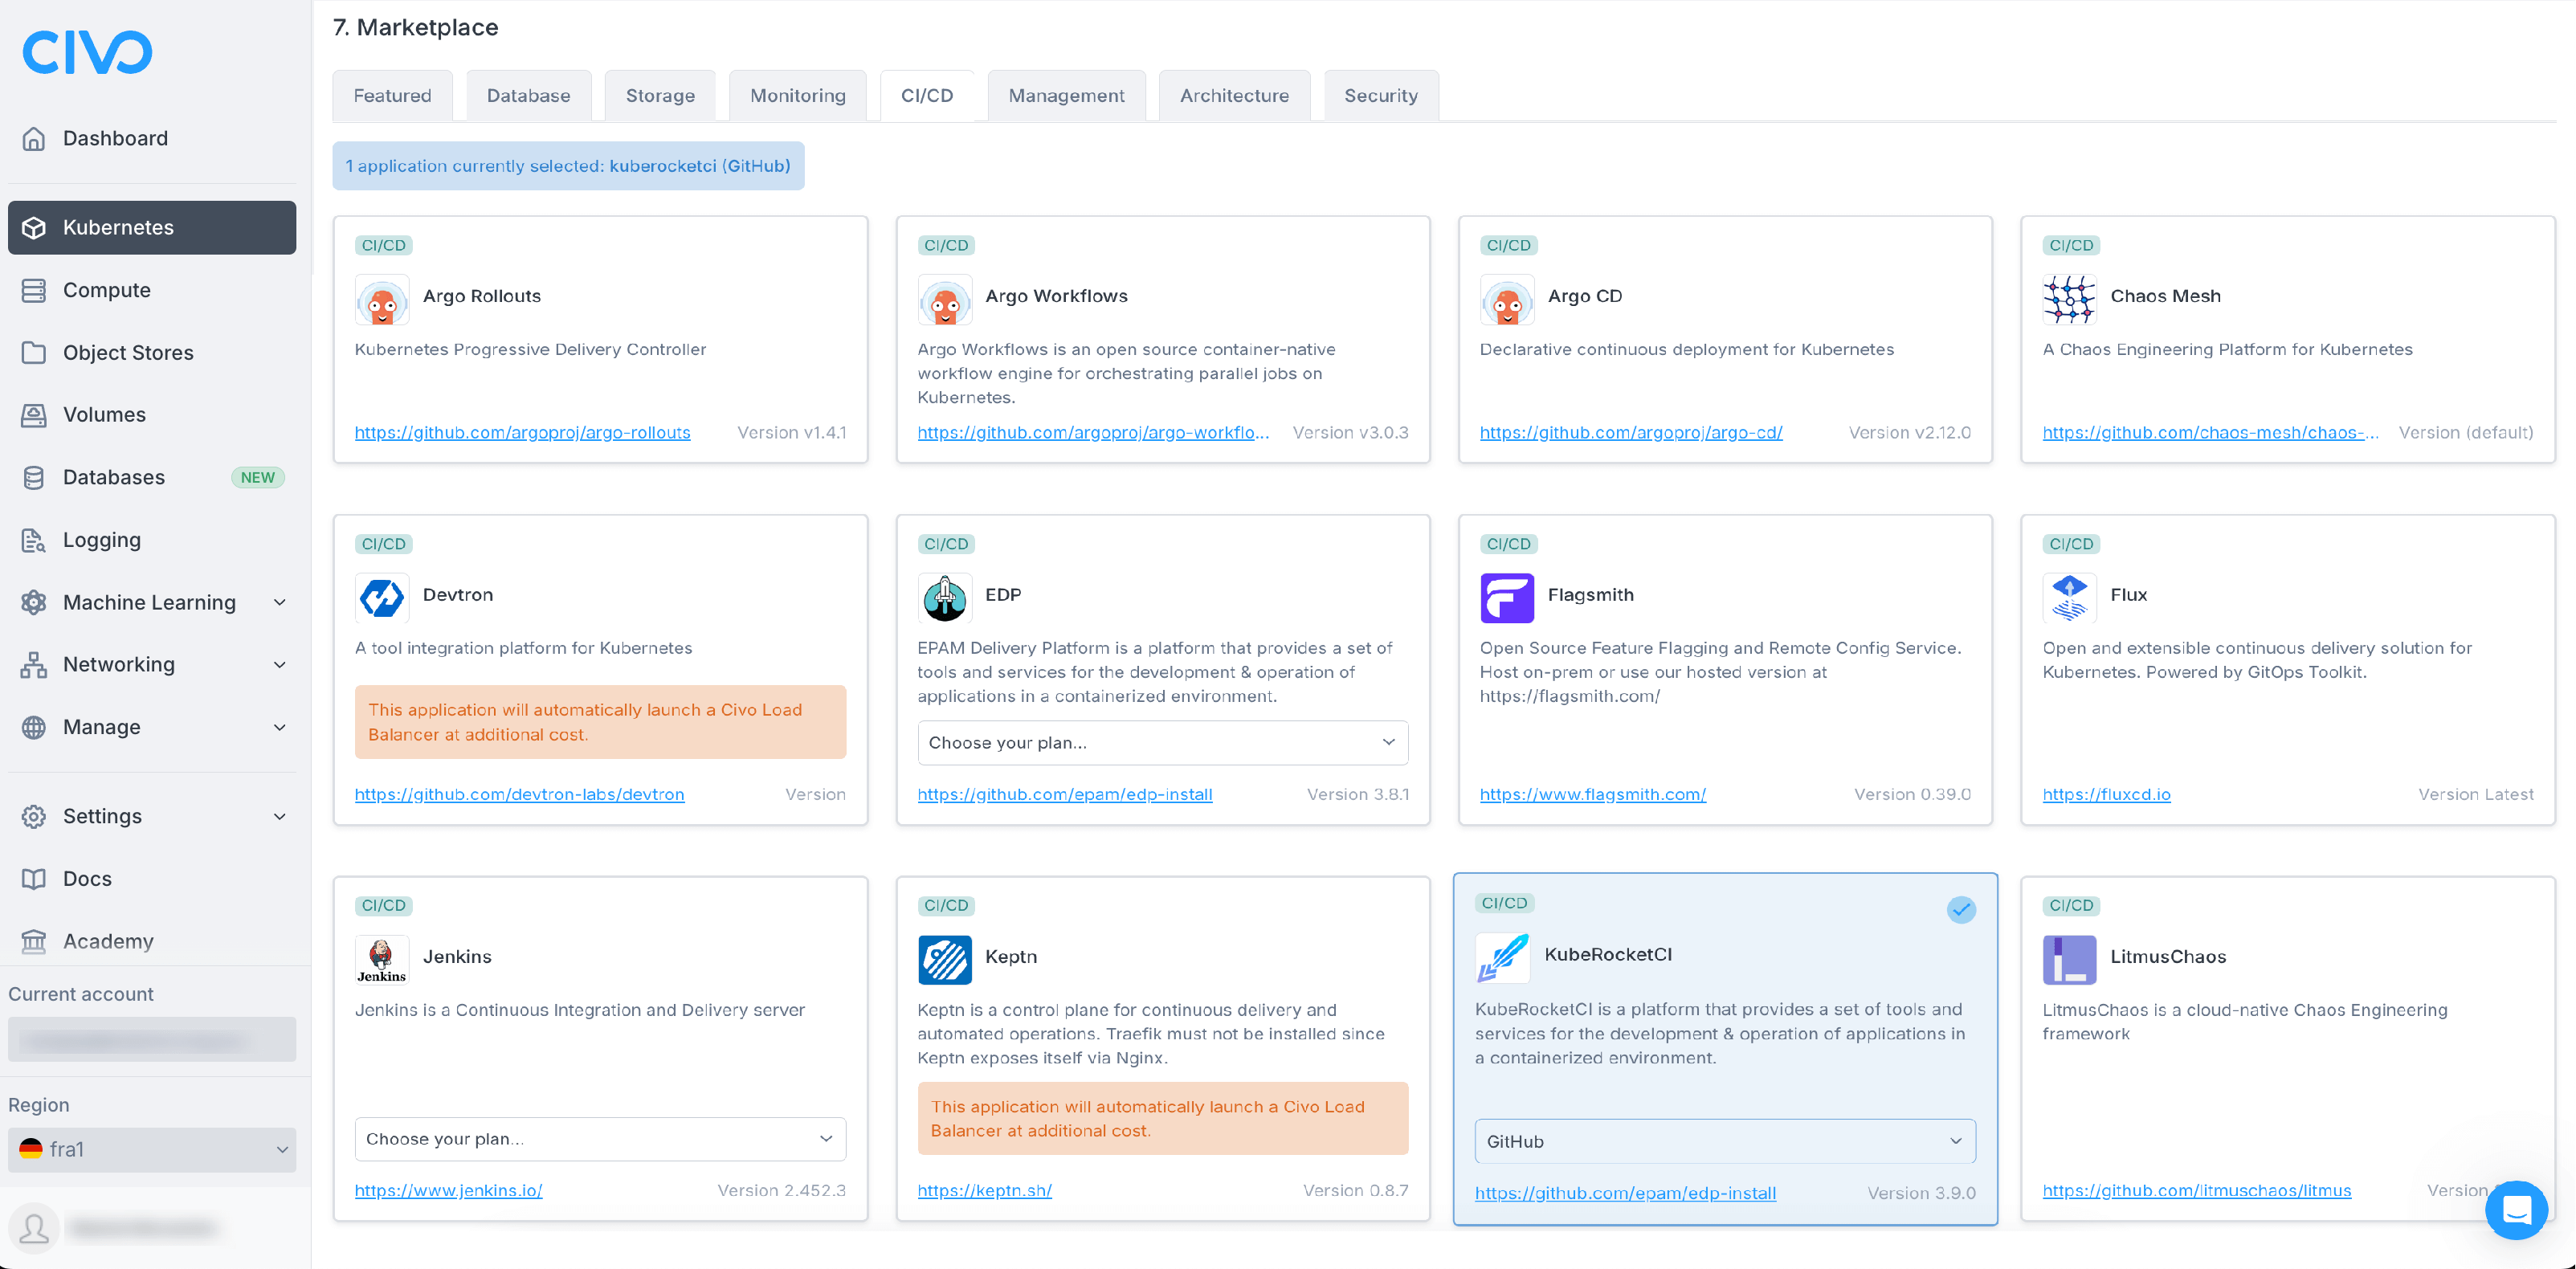Open Object Stores from the sidebar
Image resolution: width=2576 pixels, height=1269 pixels.
(129, 352)
